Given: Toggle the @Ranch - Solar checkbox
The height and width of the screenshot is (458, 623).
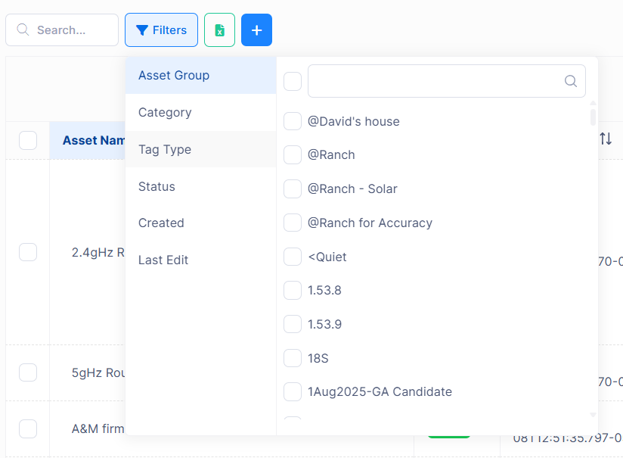Looking at the screenshot, I should 293,189.
